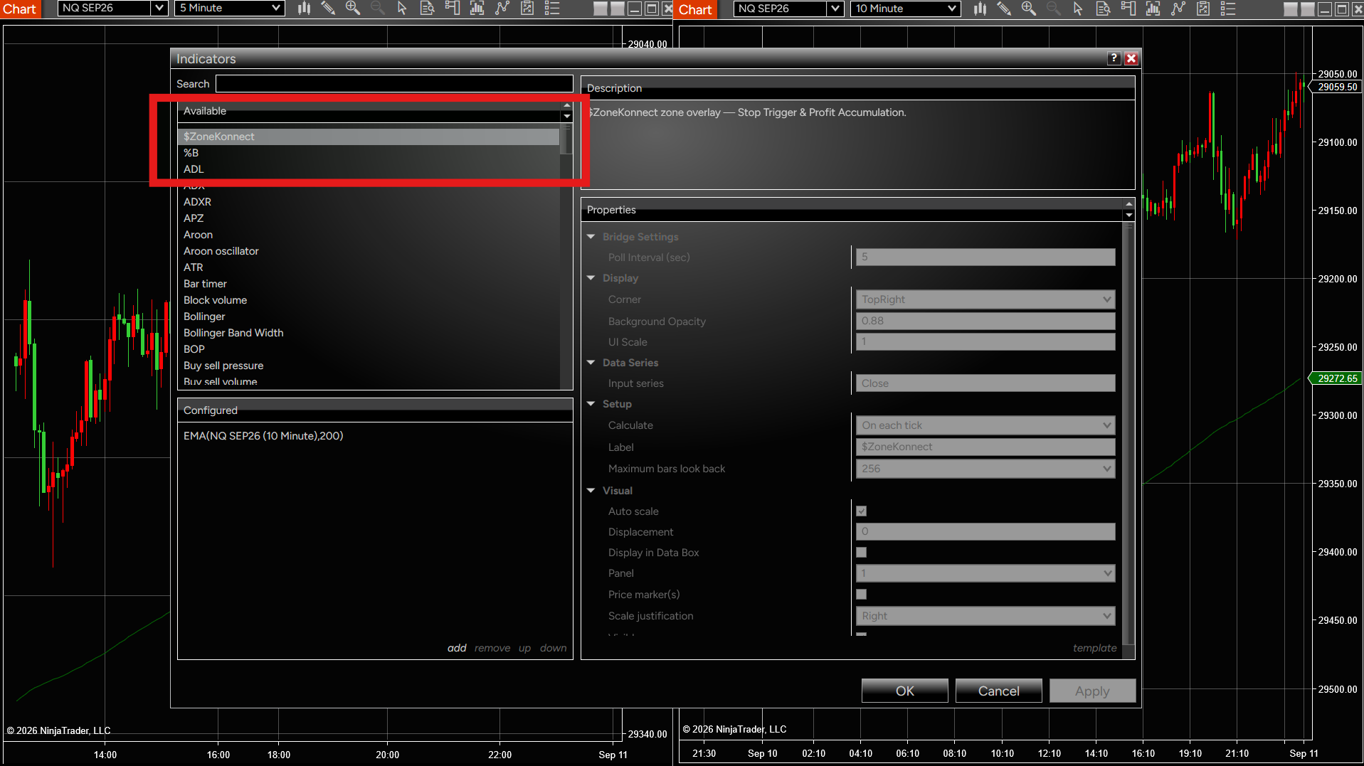Click the OK button
1364x766 pixels.
click(x=905, y=691)
